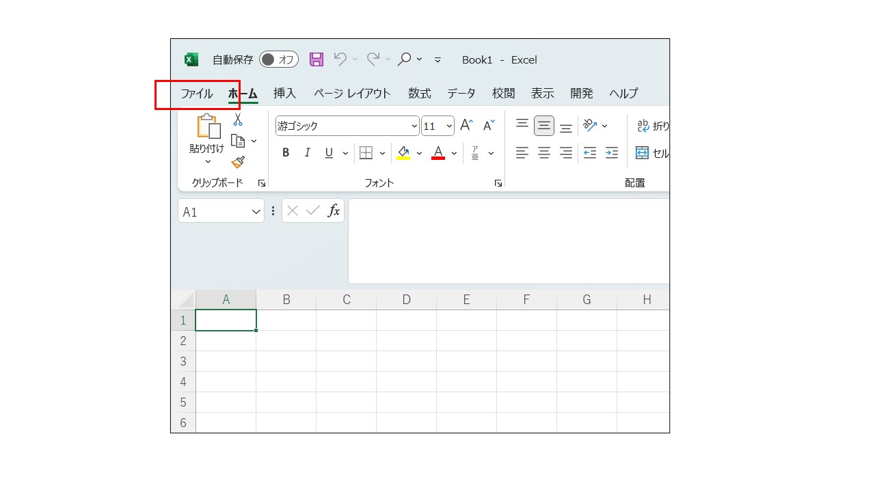The image size is (875, 492).
Task: Open the データ (Data) tab
Action: click(x=461, y=94)
